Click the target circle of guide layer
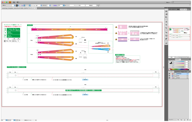Viewport: 192px width, 122px height. pos(187,76)
